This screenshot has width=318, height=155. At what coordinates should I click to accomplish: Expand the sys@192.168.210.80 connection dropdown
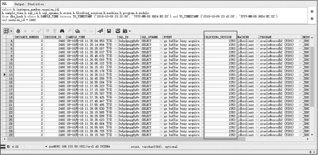[x=46, y=147]
